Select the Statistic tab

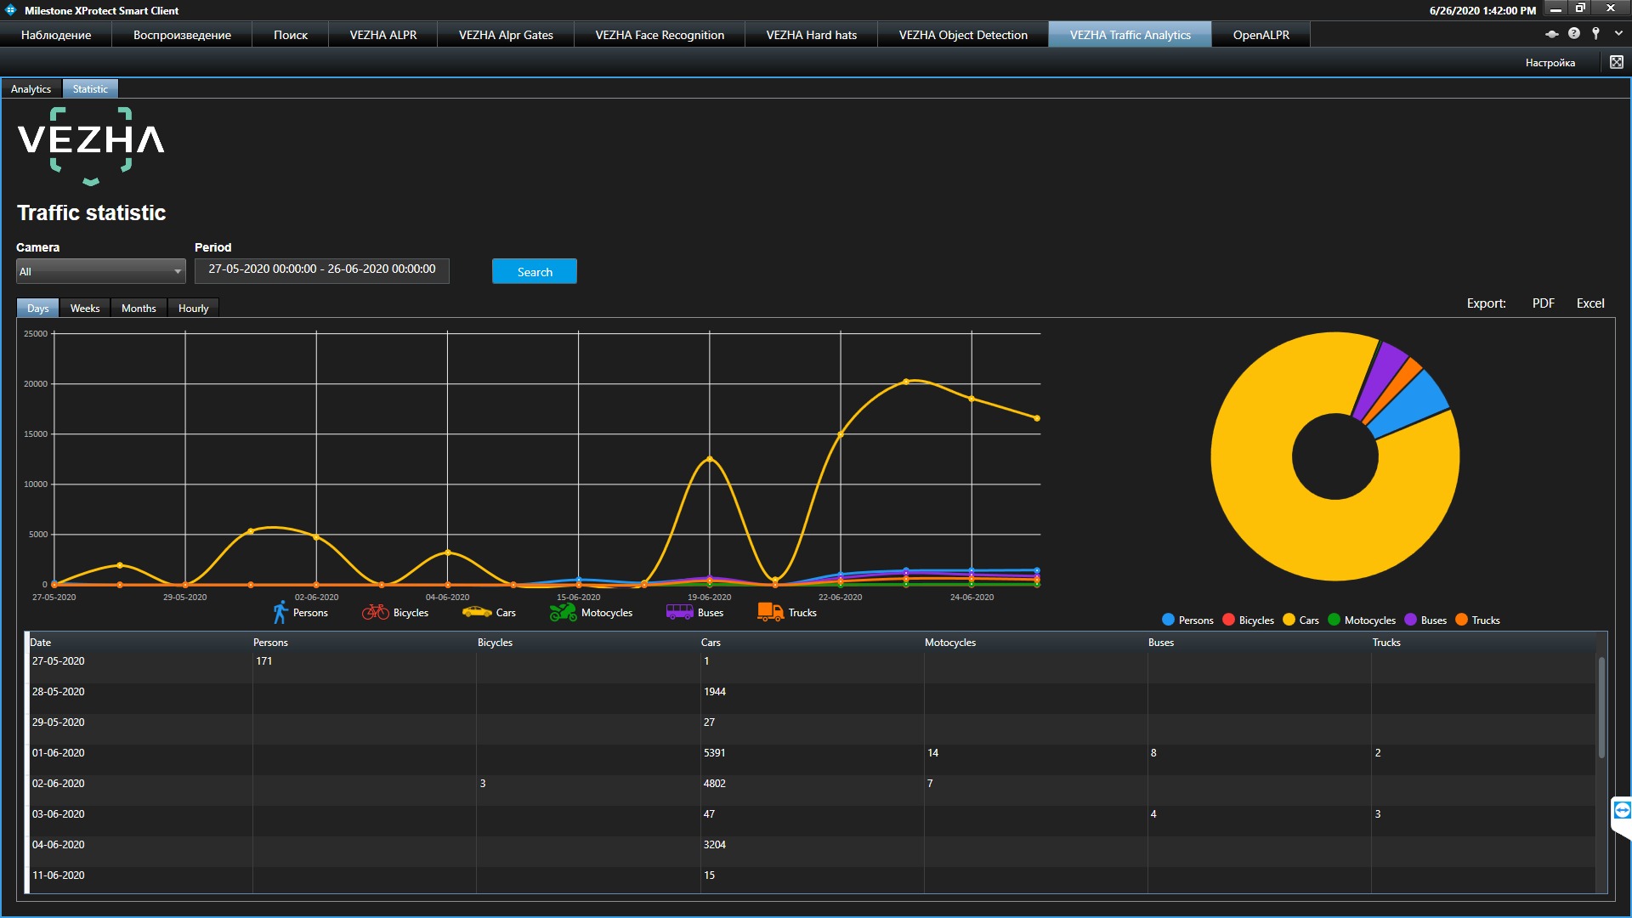(90, 89)
